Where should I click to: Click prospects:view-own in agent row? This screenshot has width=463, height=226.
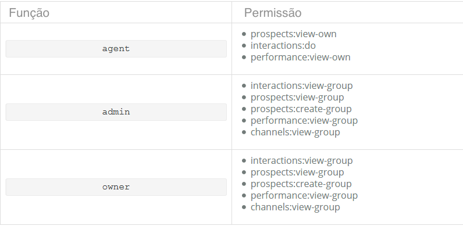coord(294,34)
